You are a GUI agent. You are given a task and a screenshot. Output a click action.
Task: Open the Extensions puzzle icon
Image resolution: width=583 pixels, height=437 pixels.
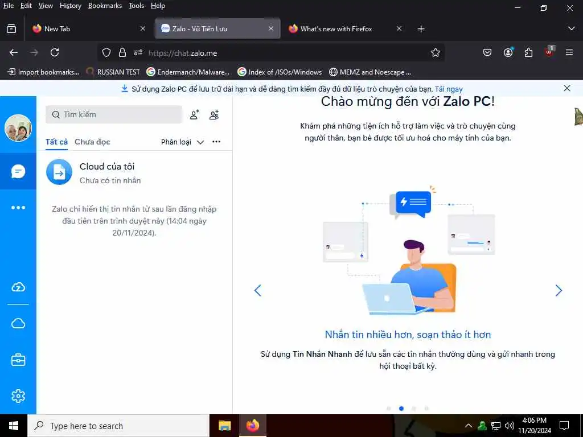[528, 53]
